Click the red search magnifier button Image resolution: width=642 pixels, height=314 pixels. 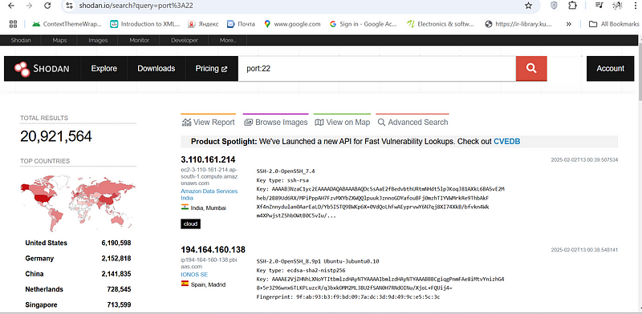tap(531, 68)
